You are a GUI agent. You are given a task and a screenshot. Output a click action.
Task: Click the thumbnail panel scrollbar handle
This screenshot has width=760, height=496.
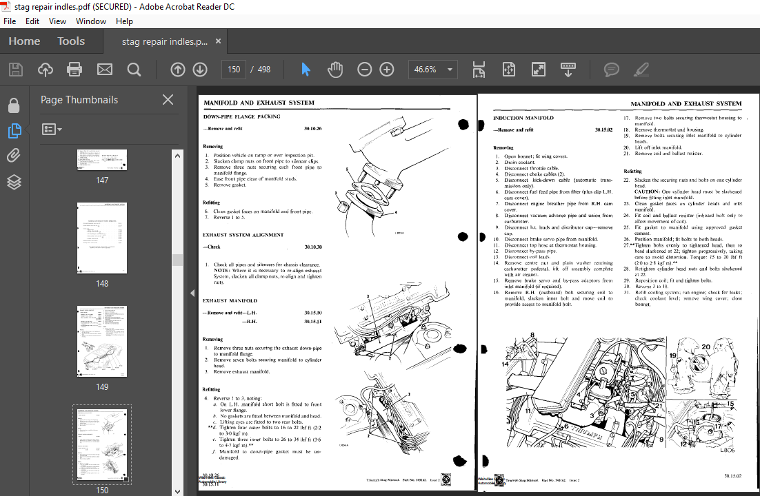177,260
